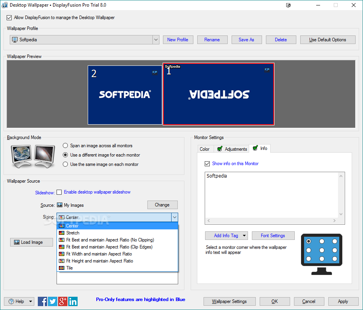Open the Google Plus social icon
Screen dimensions: 363x310
pos(63,301)
